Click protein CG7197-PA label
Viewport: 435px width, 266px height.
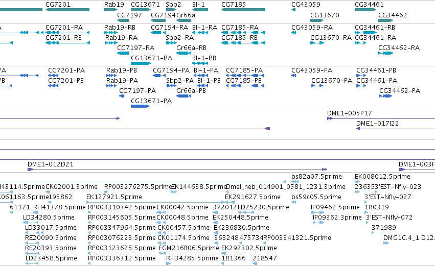(x=138, y=91)
